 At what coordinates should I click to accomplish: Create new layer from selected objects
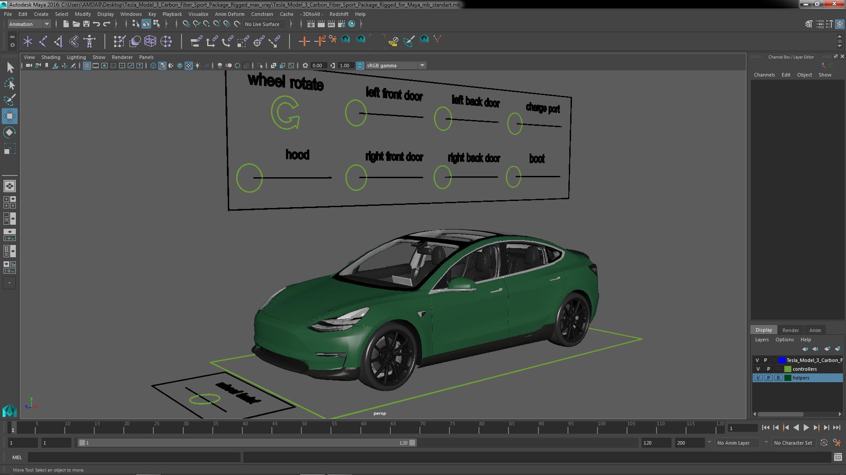pos(838,349)
